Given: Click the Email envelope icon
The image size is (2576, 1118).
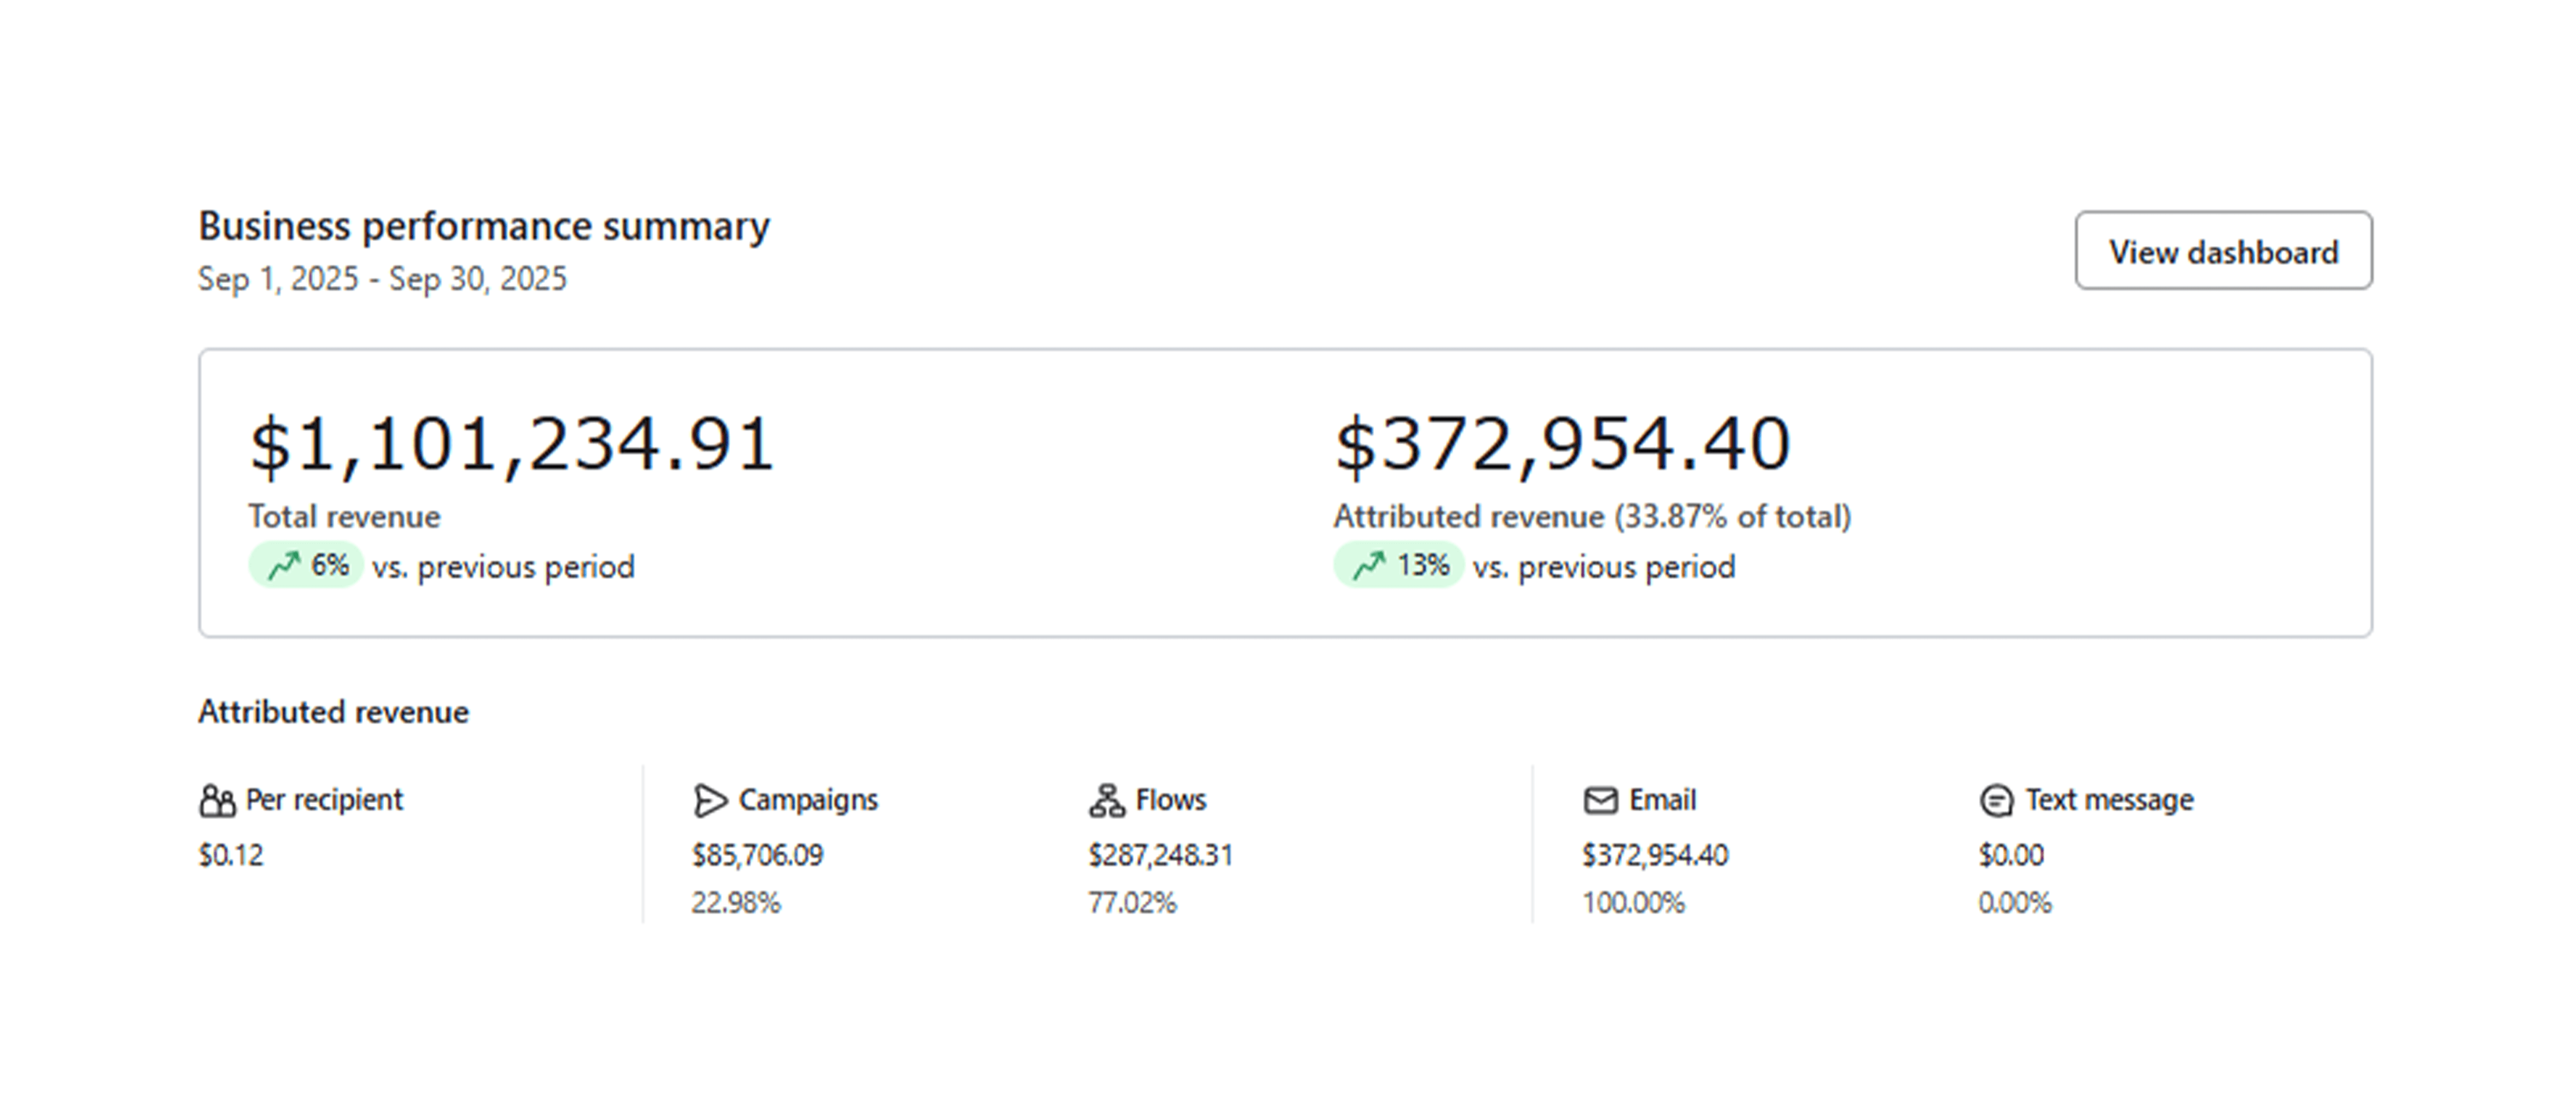Looking at the screenshot, I should [x=1600, y=801].
